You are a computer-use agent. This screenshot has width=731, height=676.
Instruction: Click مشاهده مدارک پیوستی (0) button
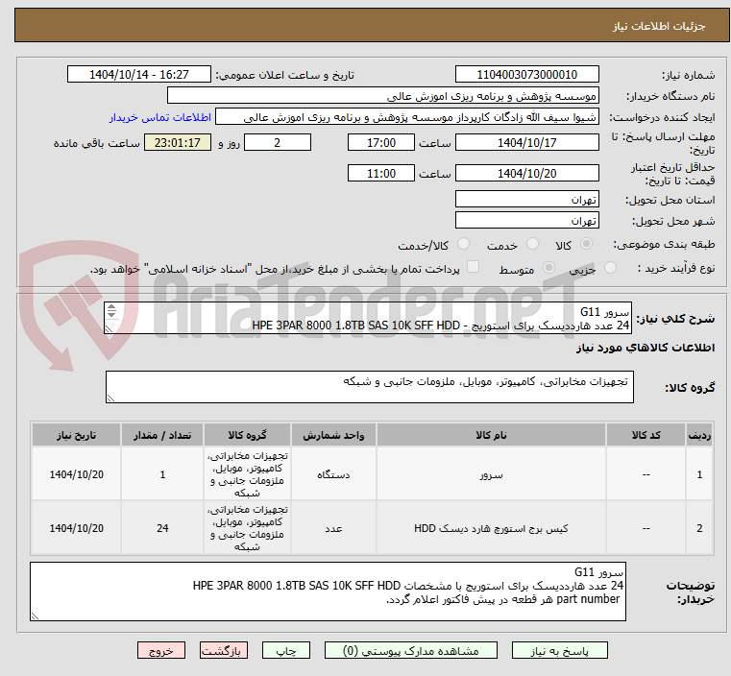pos(411,650)
